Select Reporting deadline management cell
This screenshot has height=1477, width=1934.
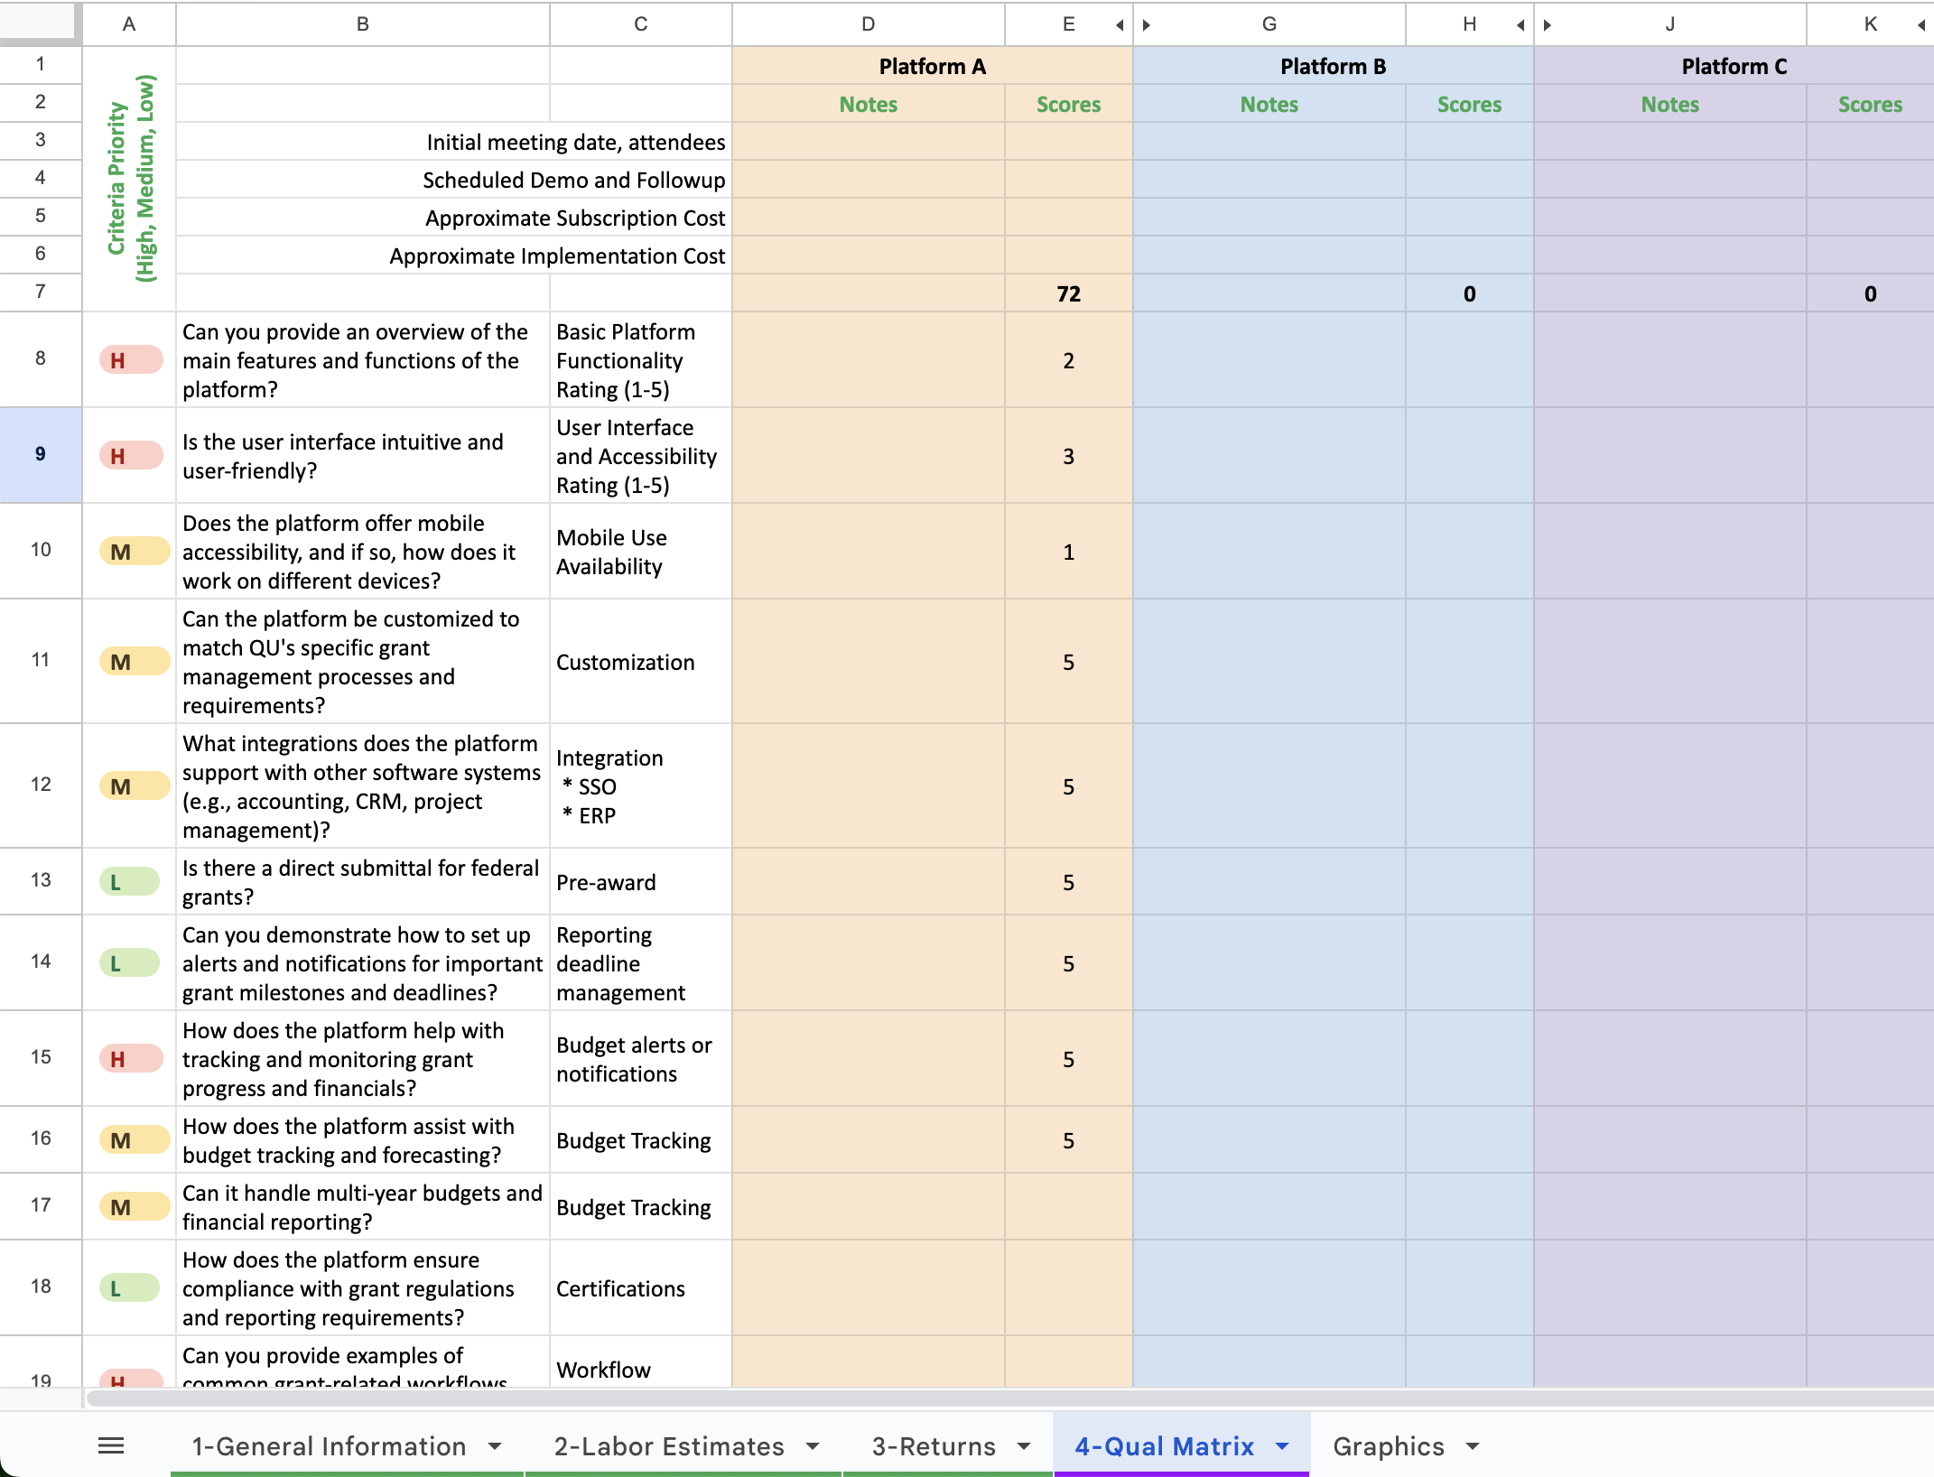641,963
